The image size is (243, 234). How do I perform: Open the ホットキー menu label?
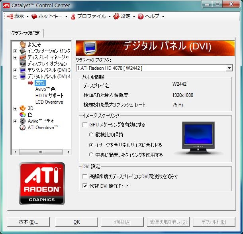[50, 16]
